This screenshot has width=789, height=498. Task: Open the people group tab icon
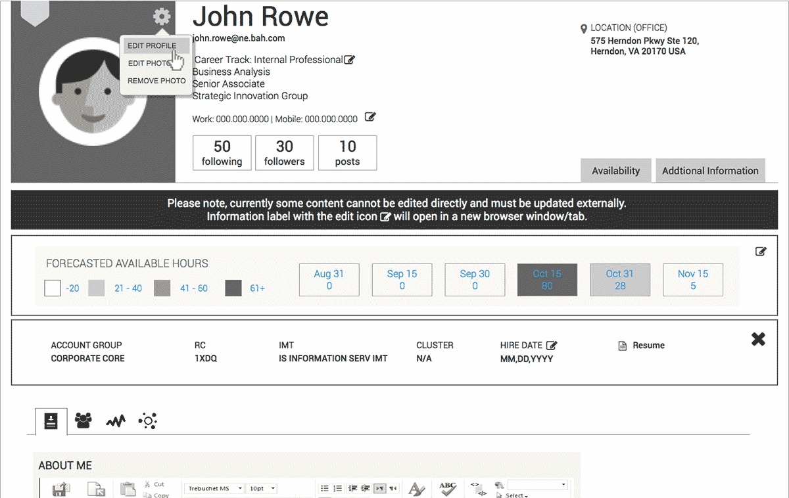(x=84, y=421)
